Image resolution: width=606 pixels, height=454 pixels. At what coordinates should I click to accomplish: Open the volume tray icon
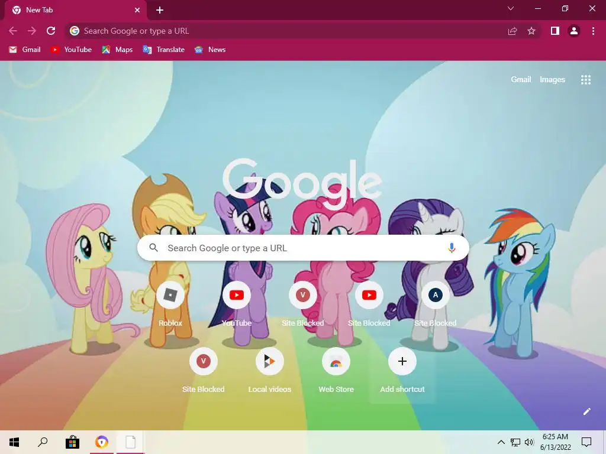point(529,442)
